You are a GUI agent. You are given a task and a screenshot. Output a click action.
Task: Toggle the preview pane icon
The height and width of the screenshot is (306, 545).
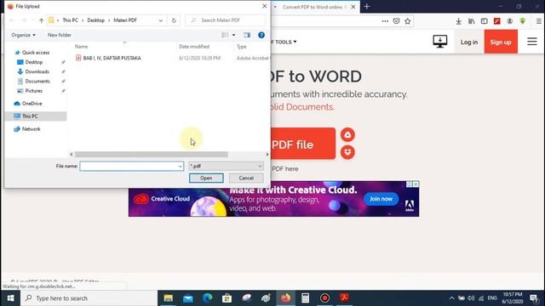[247, 35]
